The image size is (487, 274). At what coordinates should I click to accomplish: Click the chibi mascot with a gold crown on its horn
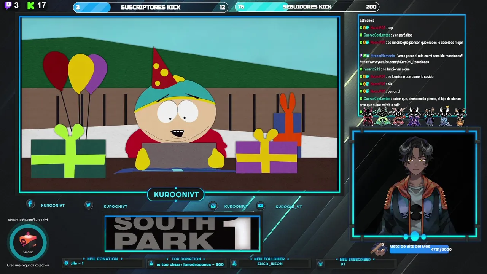[444, 116]
